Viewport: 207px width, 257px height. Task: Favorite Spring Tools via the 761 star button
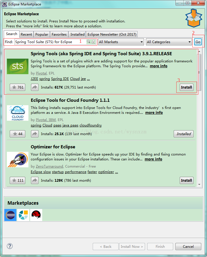coord(18,87)
